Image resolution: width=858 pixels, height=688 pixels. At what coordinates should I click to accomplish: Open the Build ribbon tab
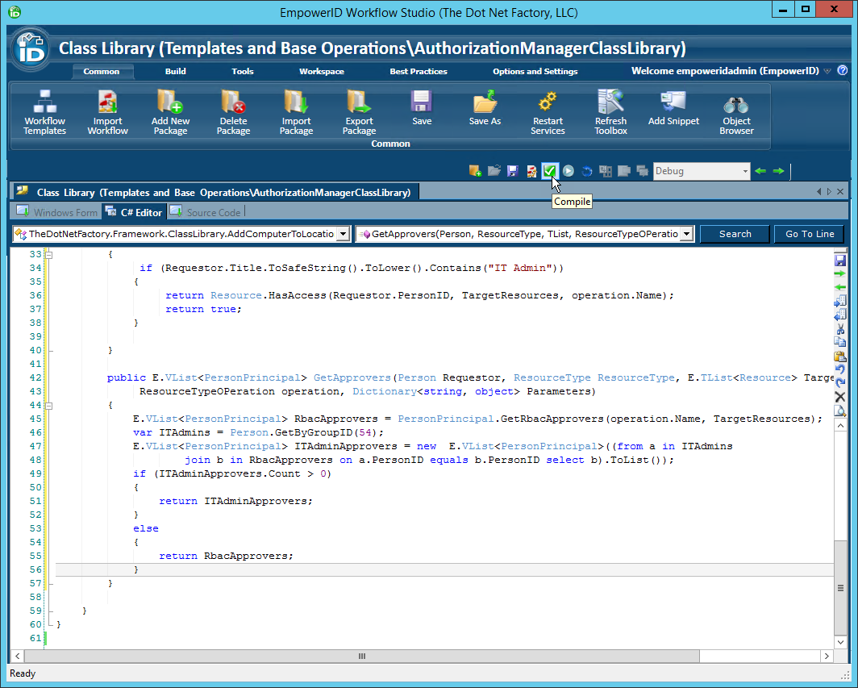pos(175,71)
